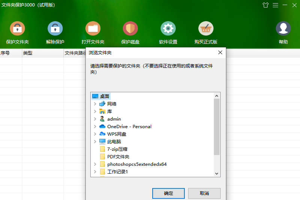The image size is (300, 200).
Task: Open 软件设置 gear icon
Action: (168, 29)
